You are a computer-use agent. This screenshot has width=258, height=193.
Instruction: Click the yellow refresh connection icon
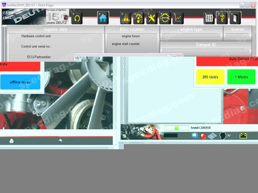tap(77, 18)
